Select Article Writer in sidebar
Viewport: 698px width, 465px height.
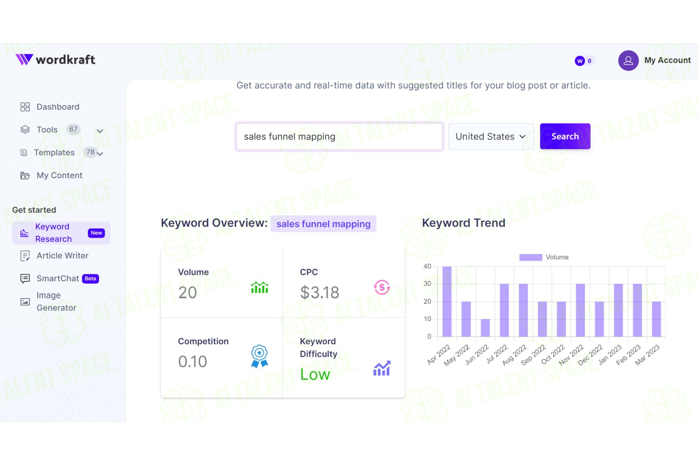click(54, 256)
